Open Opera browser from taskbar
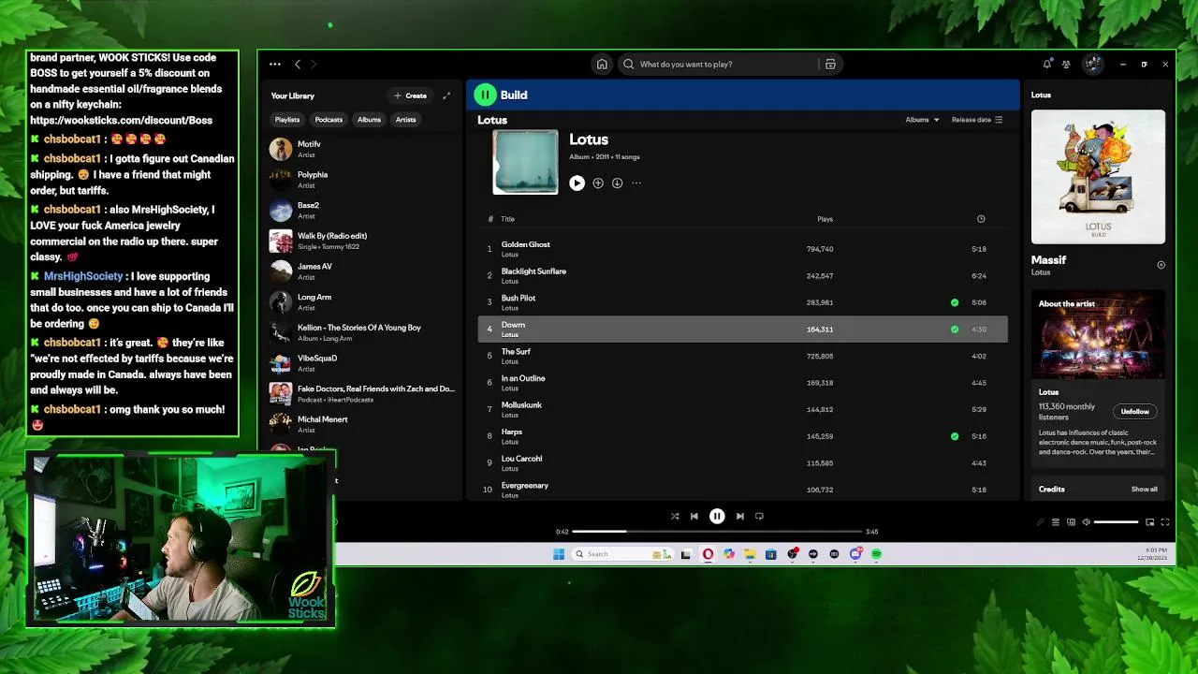 (x=708, y=554)
